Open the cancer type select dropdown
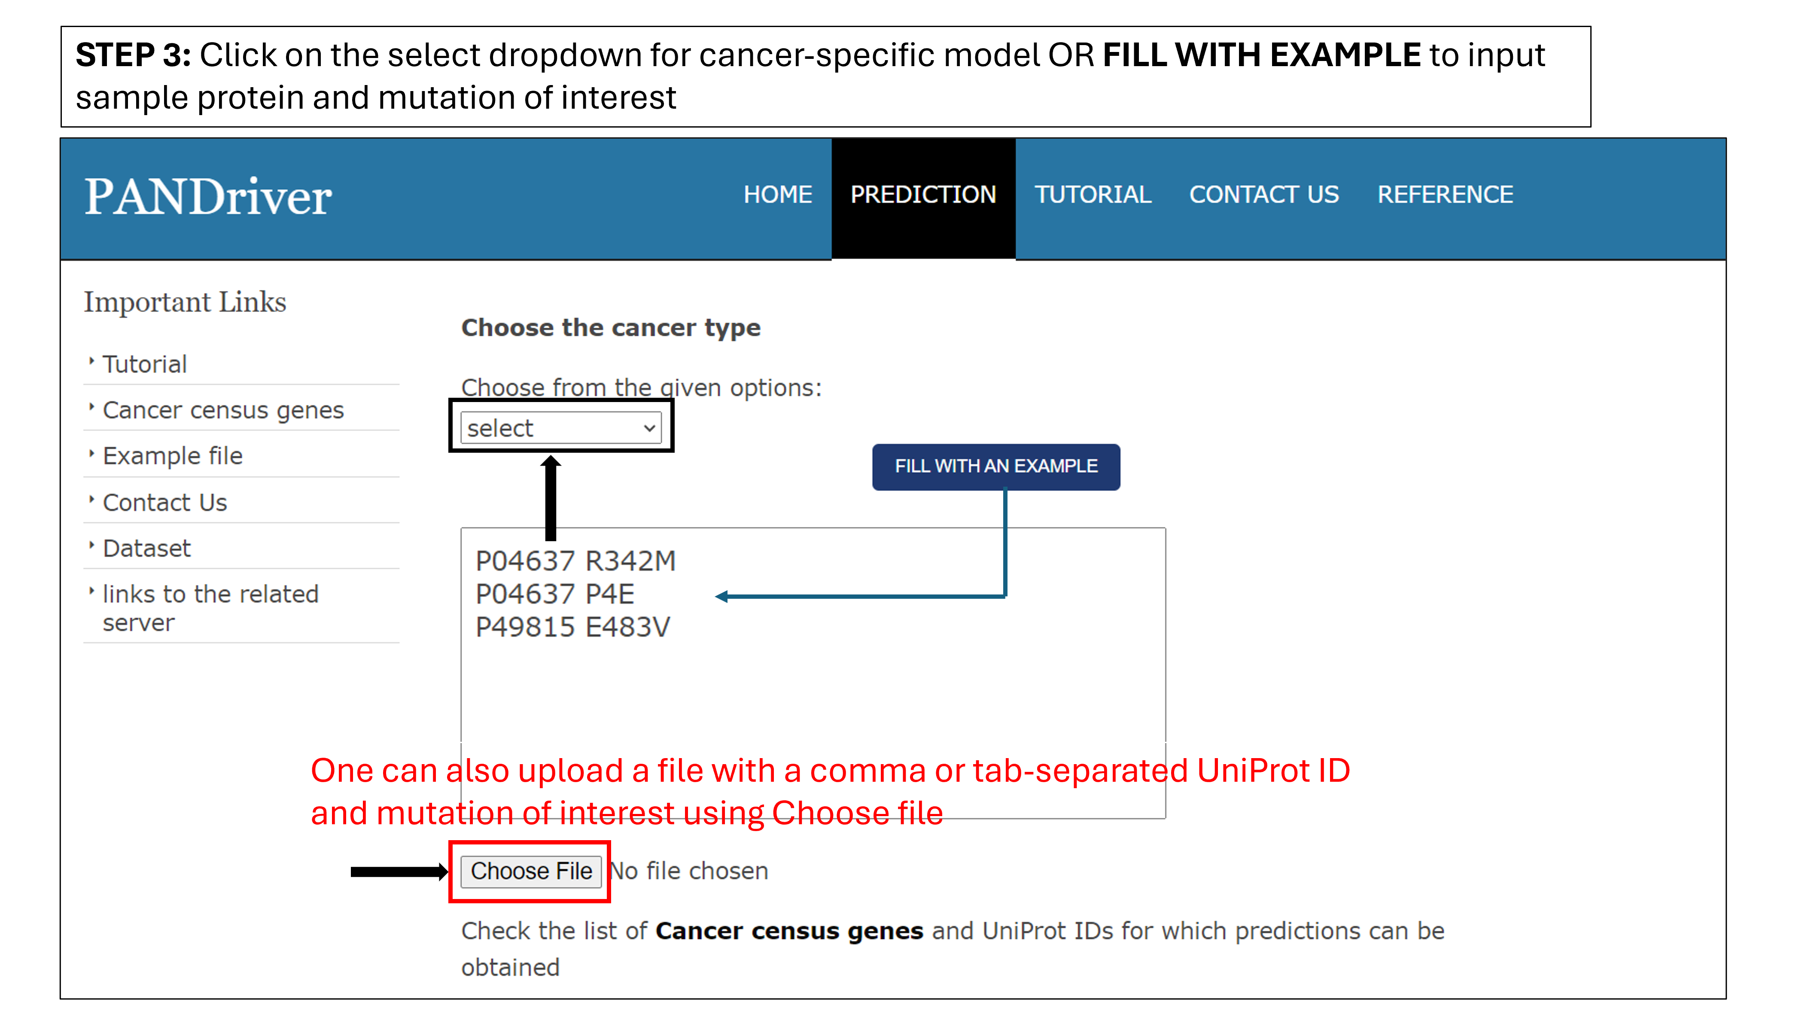Viewport: 1802px width, 1027px height. [560, 428]
